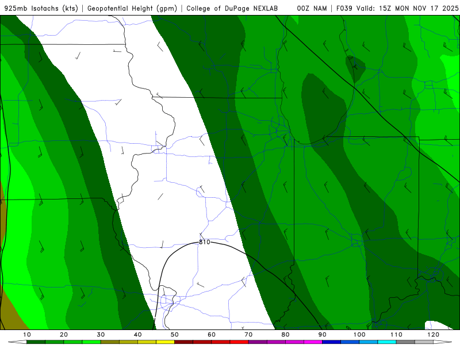
Task: Click the dark gray 110-115 kt legend swatch
Action: (x=405, y=342)
